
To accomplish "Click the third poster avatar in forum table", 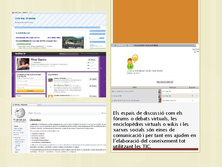I will [x=160, y=100].
